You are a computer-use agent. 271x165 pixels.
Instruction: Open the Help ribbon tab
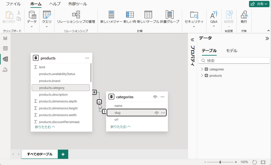[x=55, y=4]
